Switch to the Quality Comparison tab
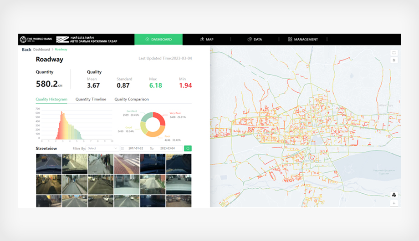Viewport: 419px width, 241px height. 131,99
